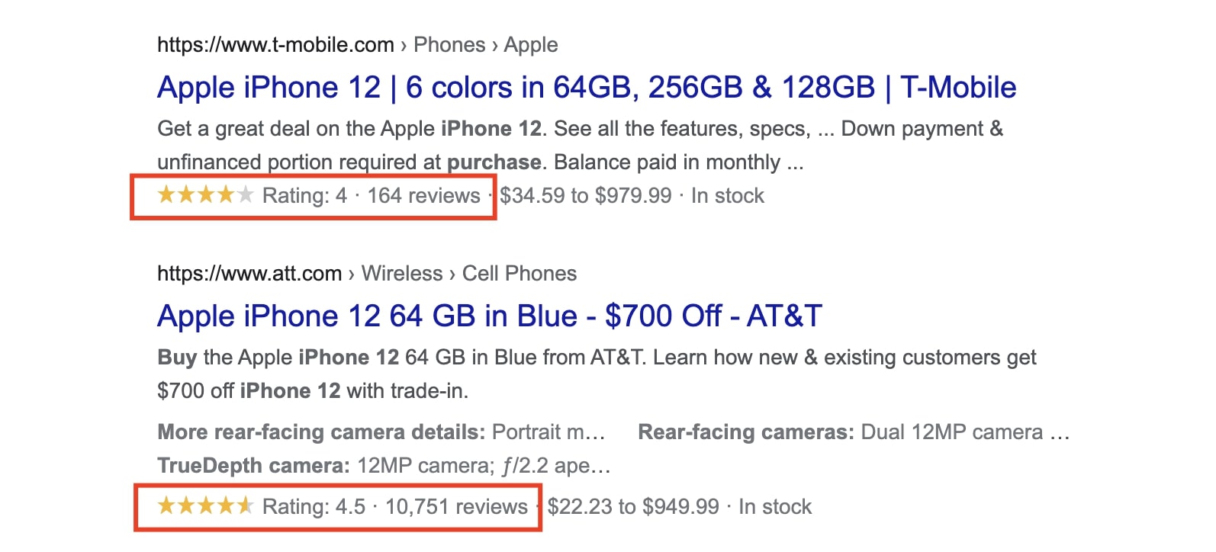Click the $34.59 to $979.99 price range

point(586,196)
